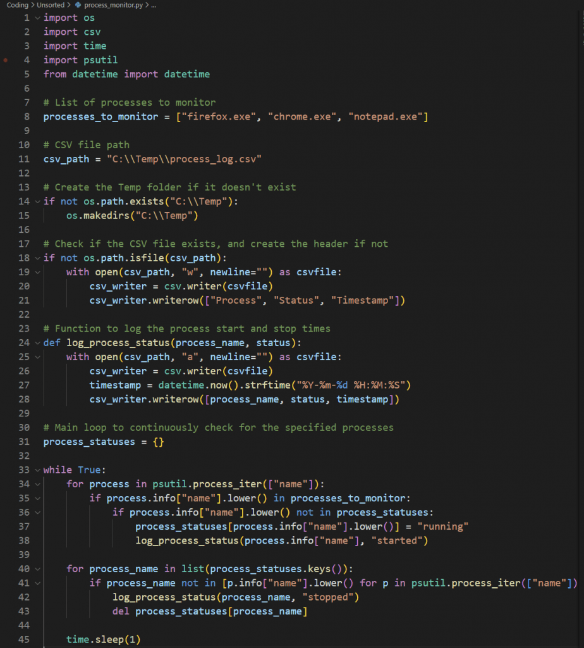Image resolution: width=584 pixels, height=648 pixels.
Task: Click the "firefox.exe" string
Action: coord(219,116)
